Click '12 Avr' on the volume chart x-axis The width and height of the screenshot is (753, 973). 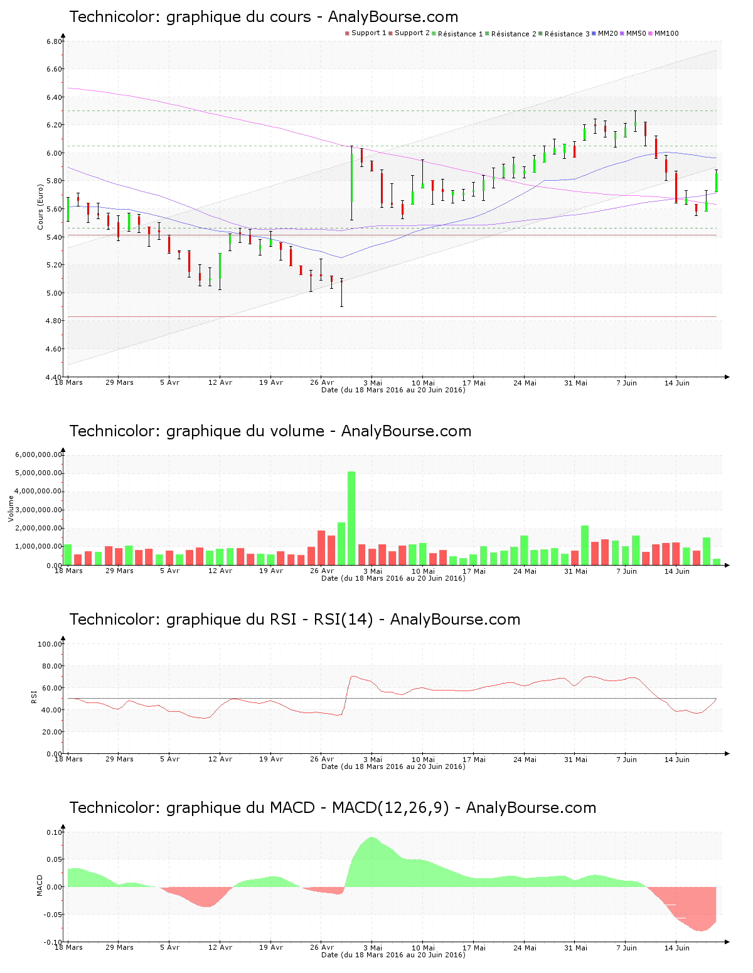(220, 571)
